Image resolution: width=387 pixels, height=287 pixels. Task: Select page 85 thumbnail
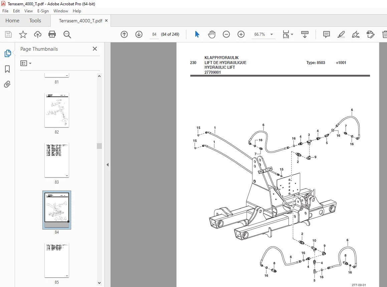[57, 260]
